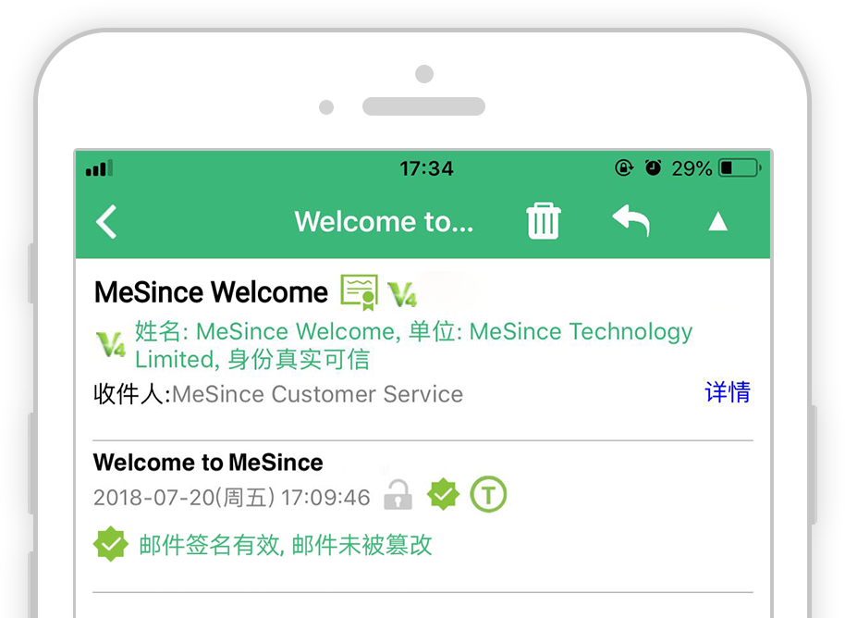845x618 pixels.
Task: Open 详情 details link
Action: [728, 392]
